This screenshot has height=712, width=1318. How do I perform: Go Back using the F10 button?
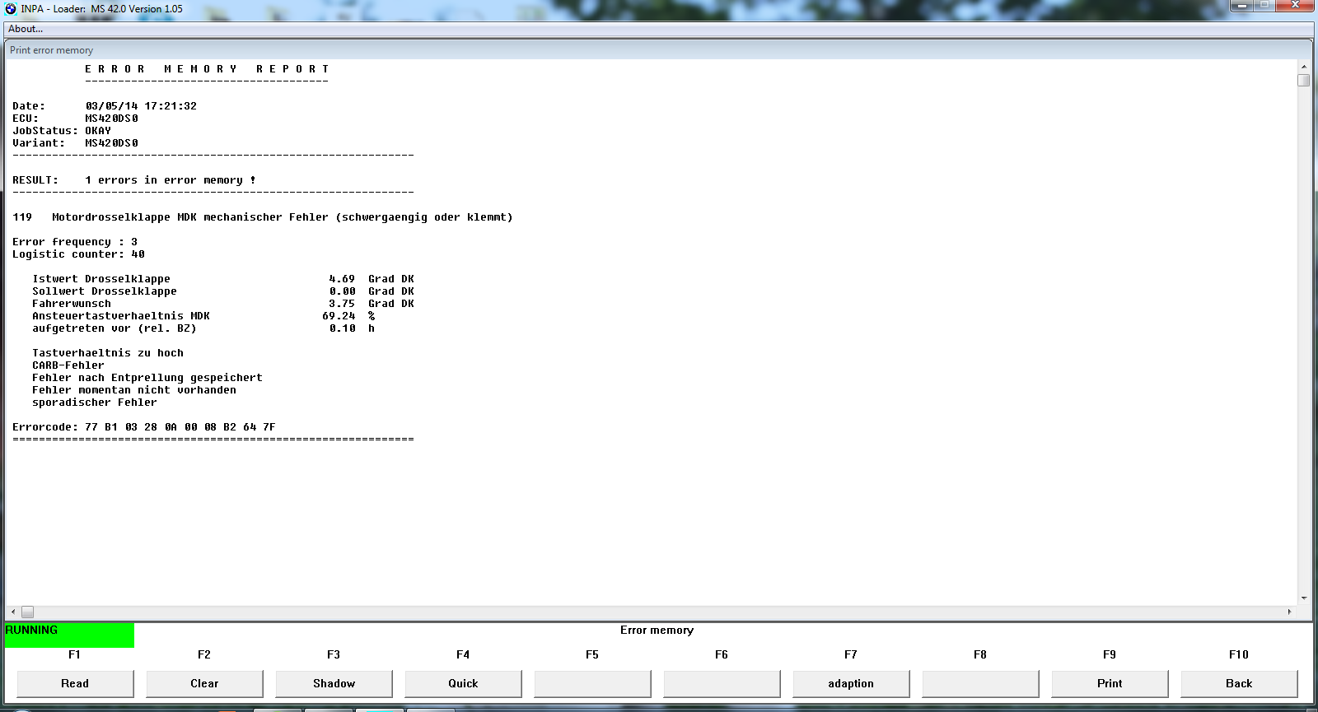1239,683
